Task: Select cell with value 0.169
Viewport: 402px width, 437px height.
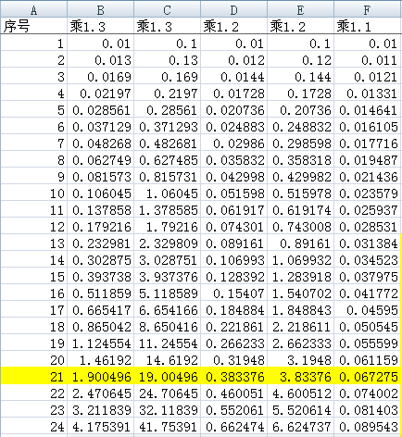Action: (167, 77)
